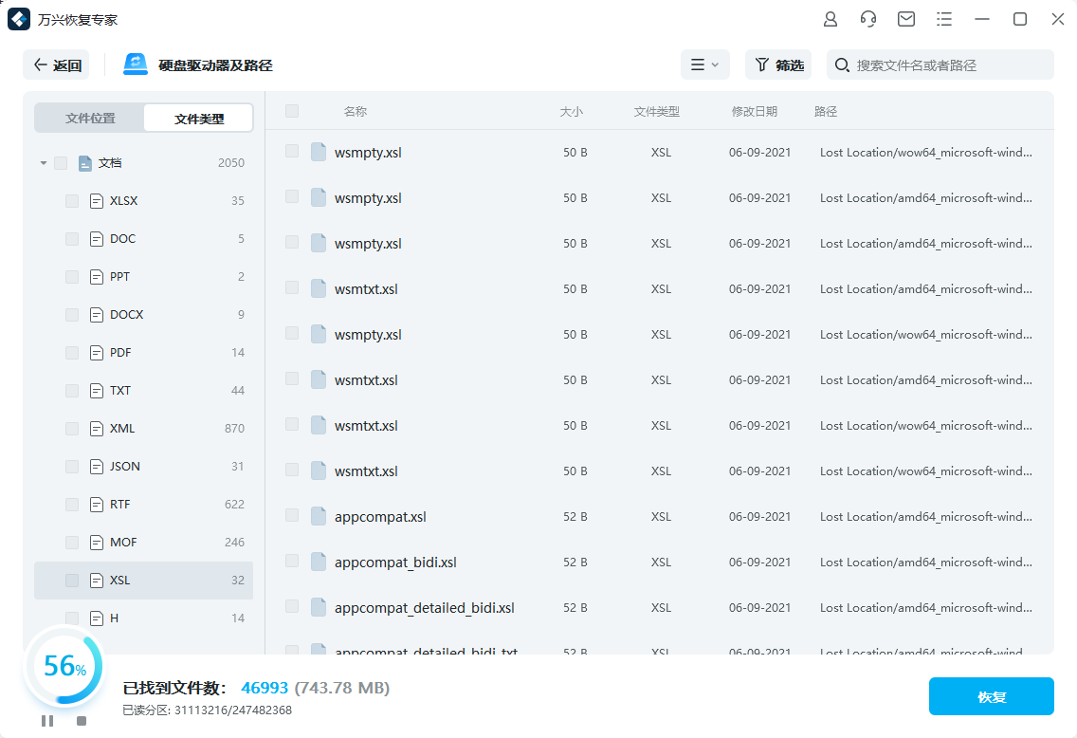Image resolution: width=1077 pixels, height=738 pixels.
Task: Check the XLSX file type checkbox
Action: pyautogui.click(x=72, y=200)
